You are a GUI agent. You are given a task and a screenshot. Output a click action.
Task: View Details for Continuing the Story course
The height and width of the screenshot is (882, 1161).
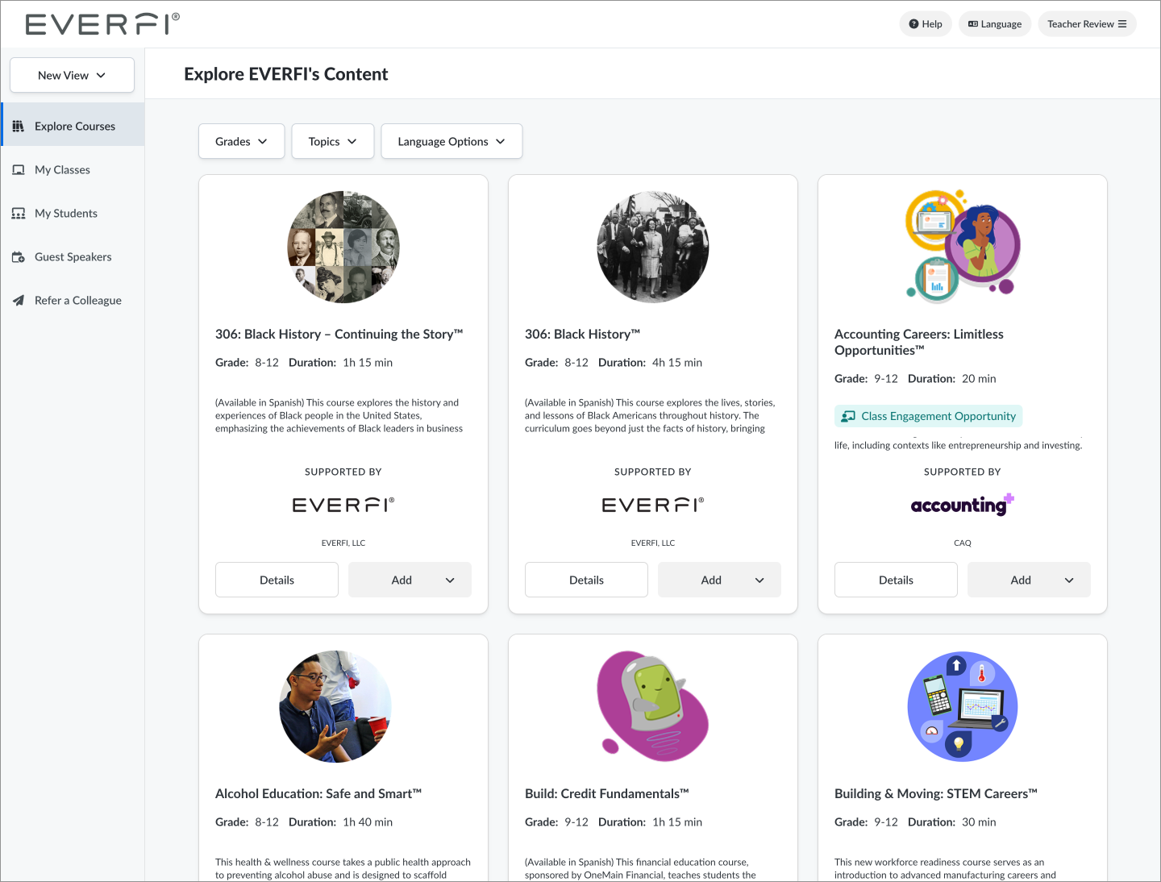277,580
